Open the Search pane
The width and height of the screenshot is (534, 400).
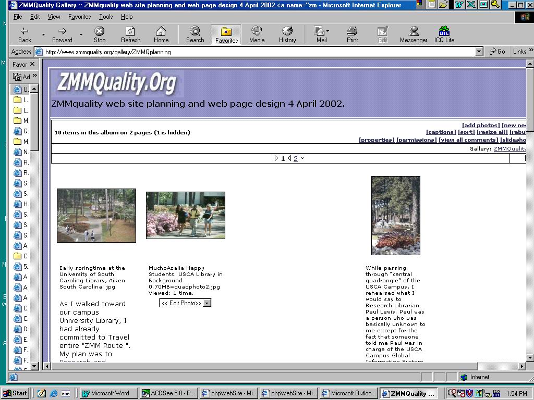click(x=195, y=35)
